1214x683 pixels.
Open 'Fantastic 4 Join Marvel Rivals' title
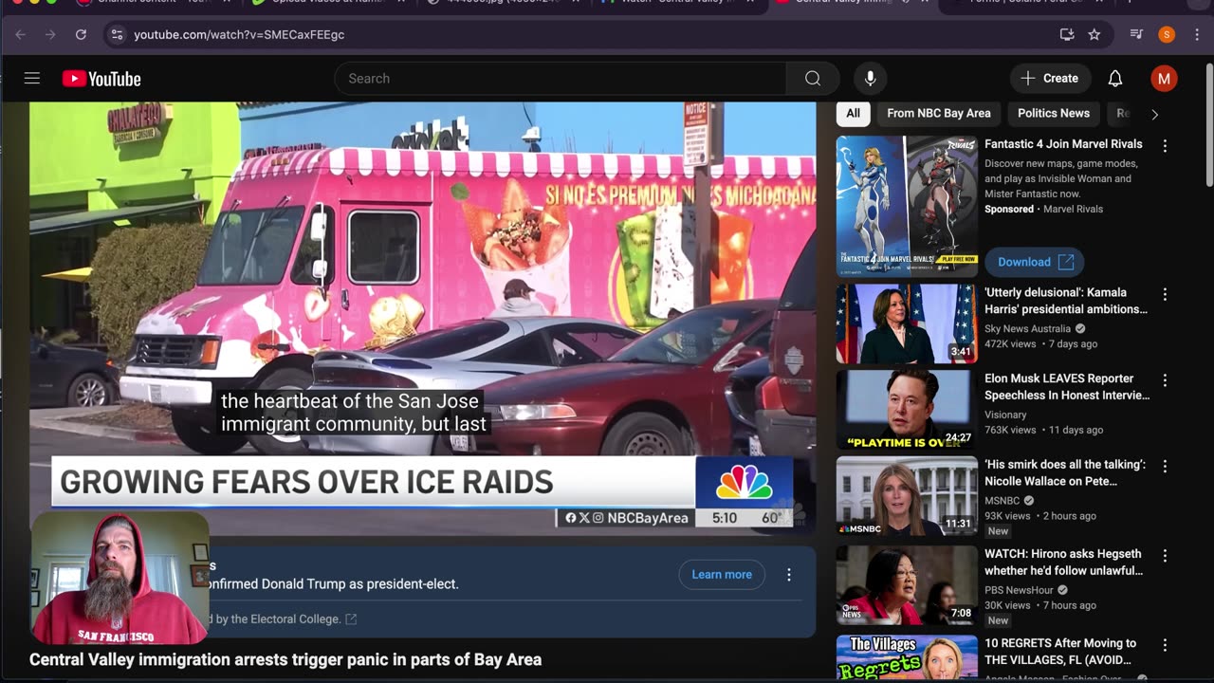1063,144
